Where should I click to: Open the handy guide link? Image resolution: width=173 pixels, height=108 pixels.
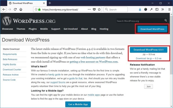pyautogui.click(x=54, y=74)
